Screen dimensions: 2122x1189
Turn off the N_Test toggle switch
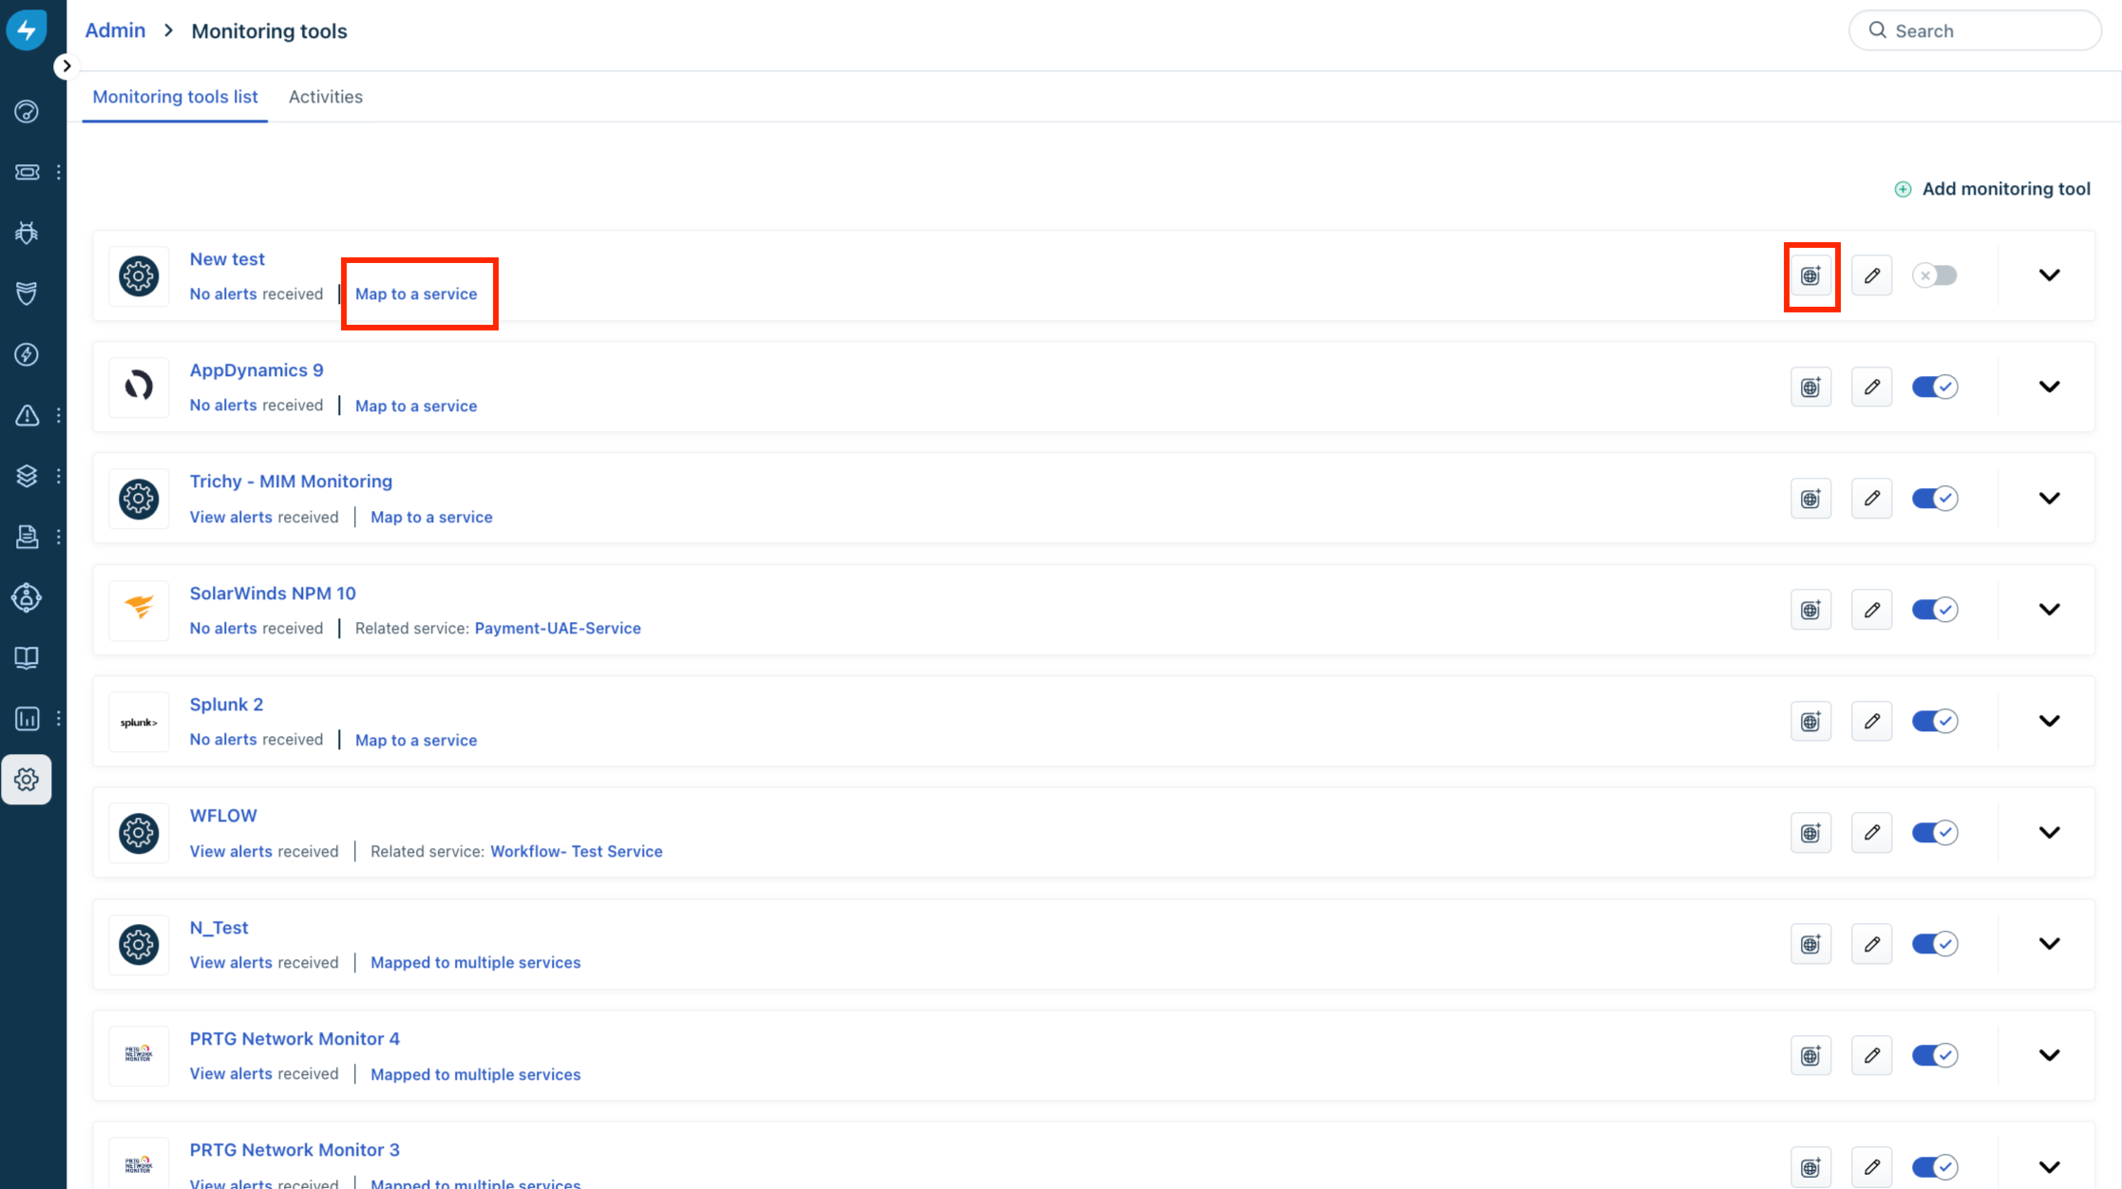1934,944
